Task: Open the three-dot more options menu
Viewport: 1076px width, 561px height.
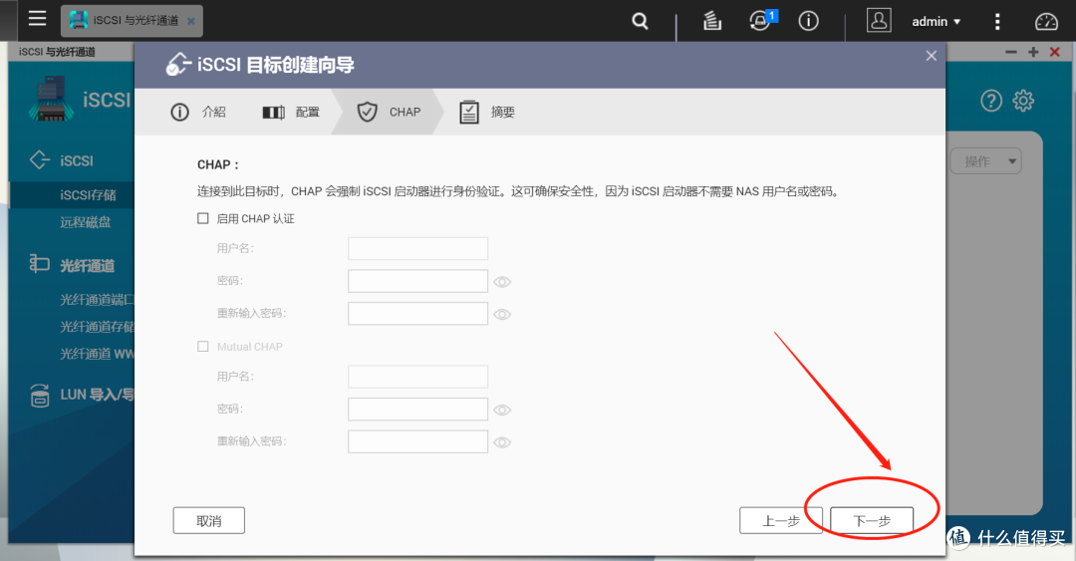Action: coord(997,21)
